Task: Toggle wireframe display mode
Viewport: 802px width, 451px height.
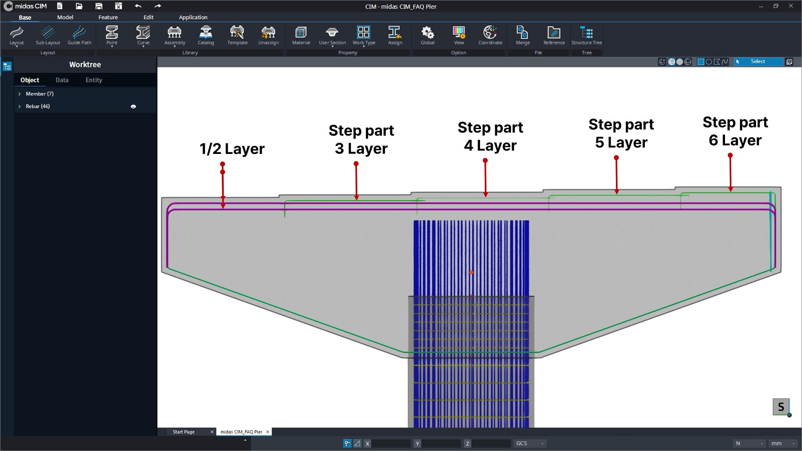Action: click(x=688, y=62)
